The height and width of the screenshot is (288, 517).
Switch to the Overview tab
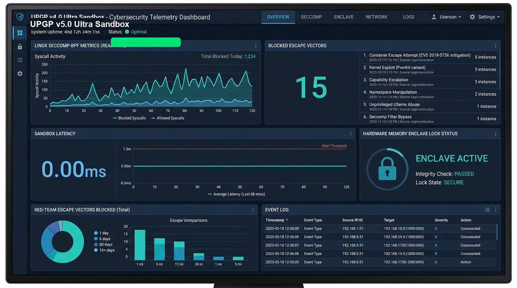[x=278, y=17]
